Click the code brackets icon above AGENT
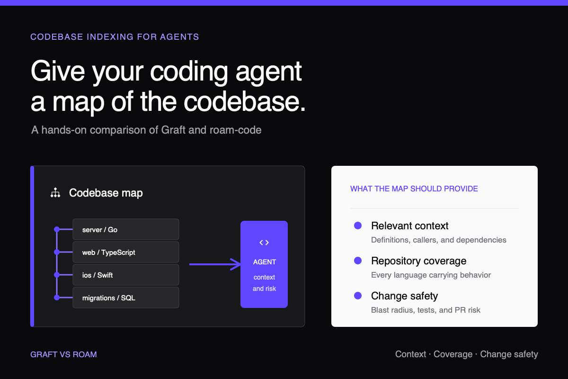Screen dimensions: 568x379 (264, 243)
